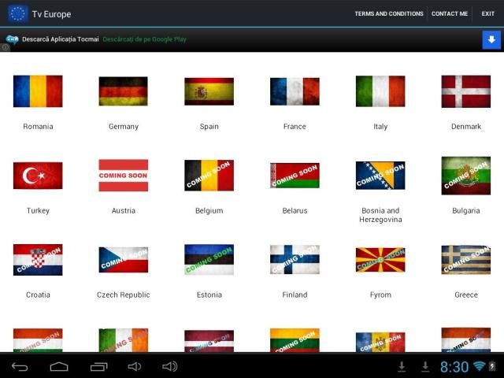504x378 pixels.
Task: Open the Contact Me menu item
Action: tap(450, 13)
